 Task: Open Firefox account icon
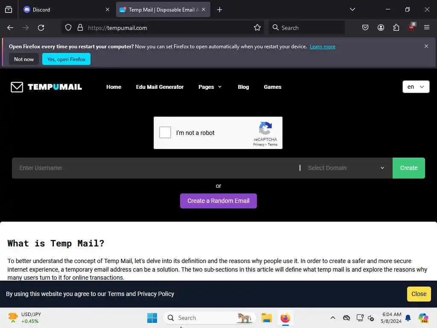point(381,28)
